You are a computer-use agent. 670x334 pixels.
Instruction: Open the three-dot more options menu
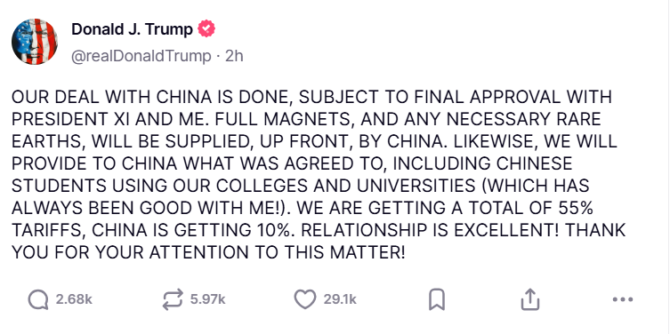[x=623, y=299]
